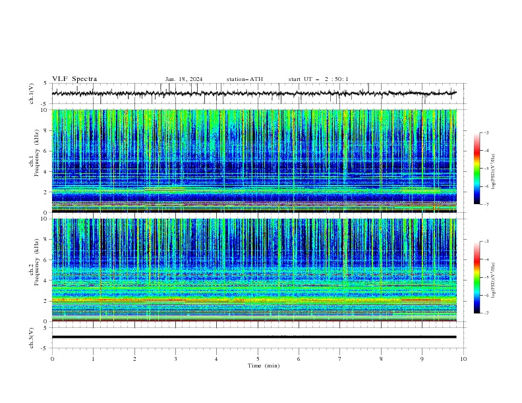The width and height of the screenshot is (522, 403).
Task: Select the ch.1 colorbar "log(PSD)(V²/Hz)" label
Action: [493, 172]
